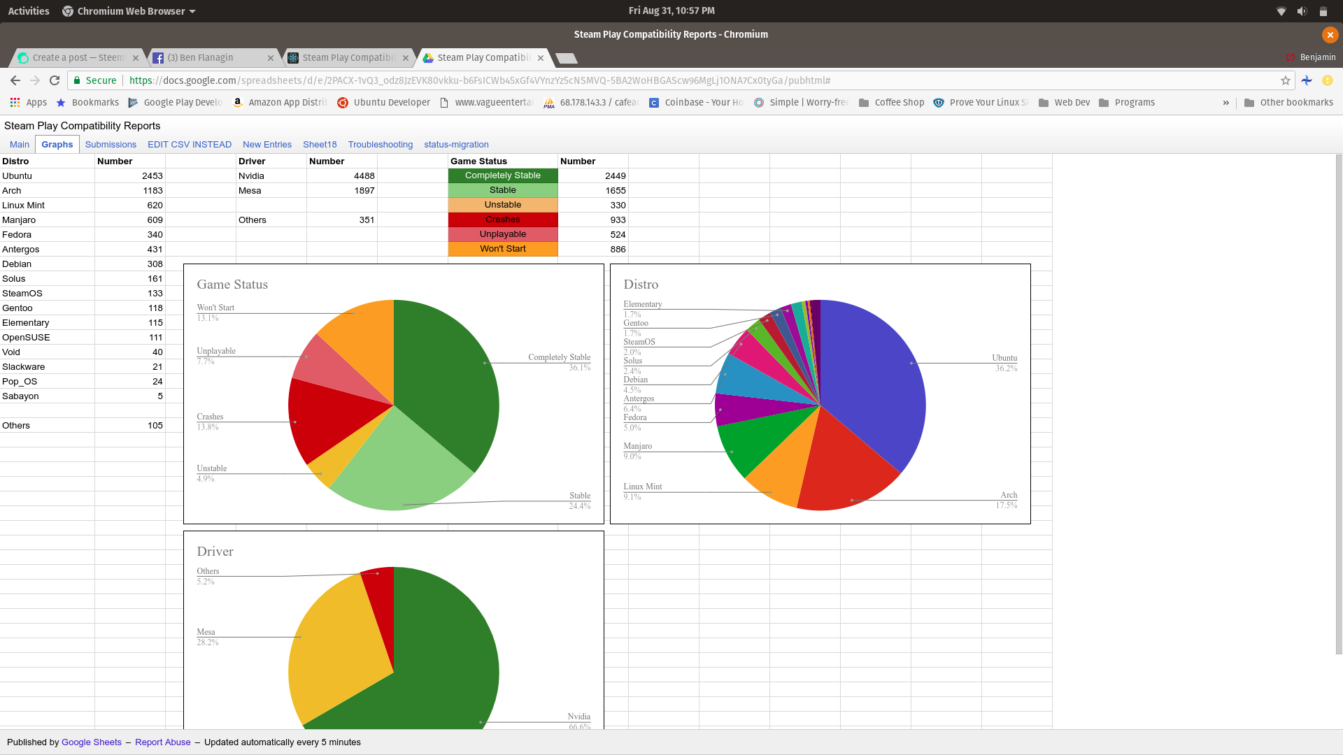The image size is (1343, 755).
Task: Reload the page with refresh icon
Action: coord(55,80)
